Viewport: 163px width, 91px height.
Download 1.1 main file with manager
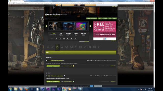pyautogui.click(x=53, y=66)
